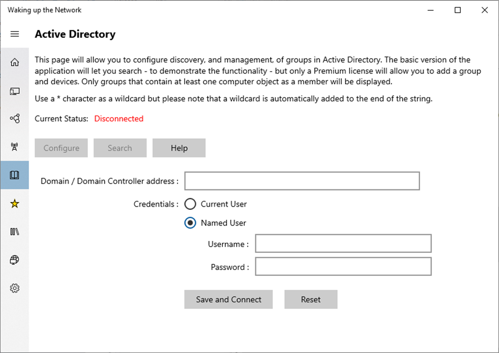
Task: Focus the Domain Controller address field
Action: coord(302,181)
